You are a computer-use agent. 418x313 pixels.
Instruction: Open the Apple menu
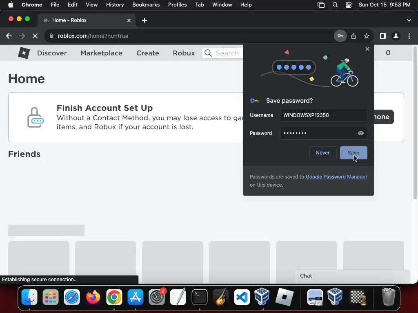[11, 4]
